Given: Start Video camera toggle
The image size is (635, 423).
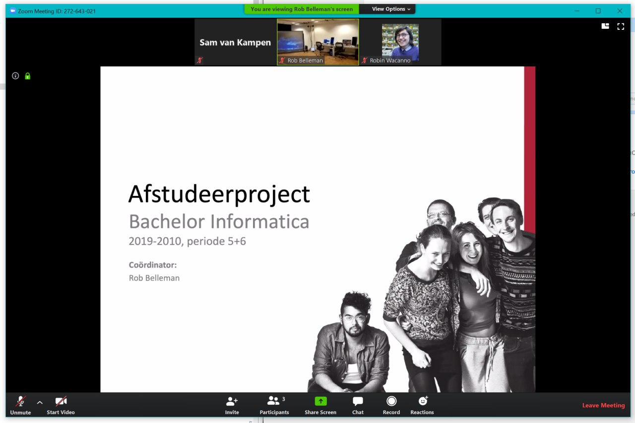Looking at the screenshot, I should pyautogui.click(x=61, y=405).
